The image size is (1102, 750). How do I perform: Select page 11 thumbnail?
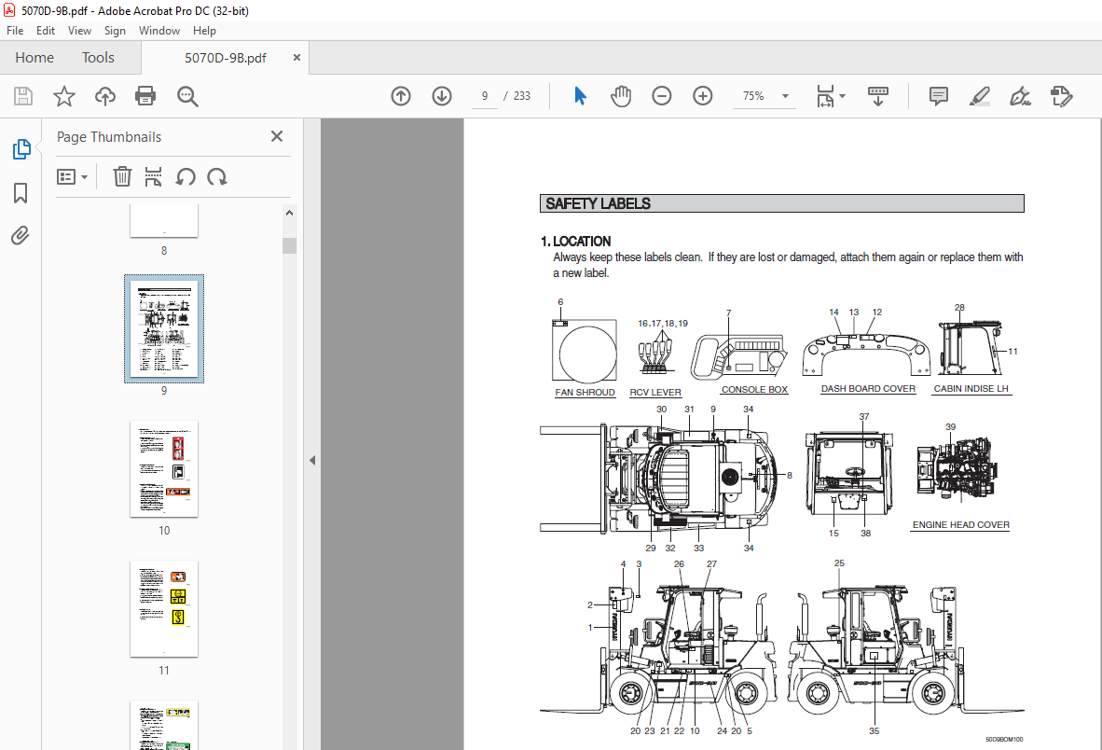point(164,609)
